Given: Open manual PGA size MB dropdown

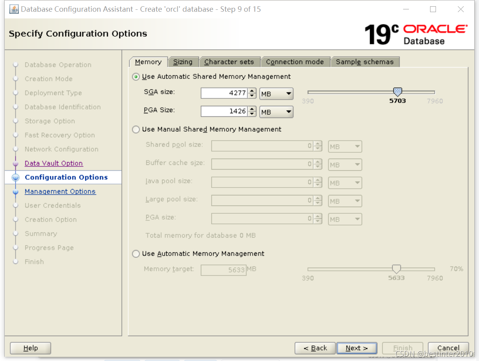Looking at the screenshot, I should pos(345,219).
